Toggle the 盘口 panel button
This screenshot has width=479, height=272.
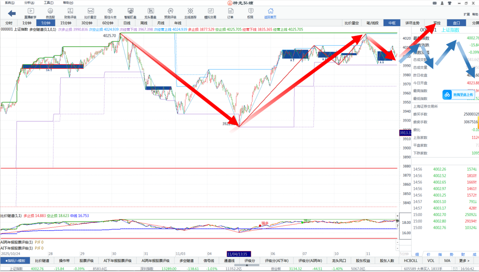click(x=457, y=23)
